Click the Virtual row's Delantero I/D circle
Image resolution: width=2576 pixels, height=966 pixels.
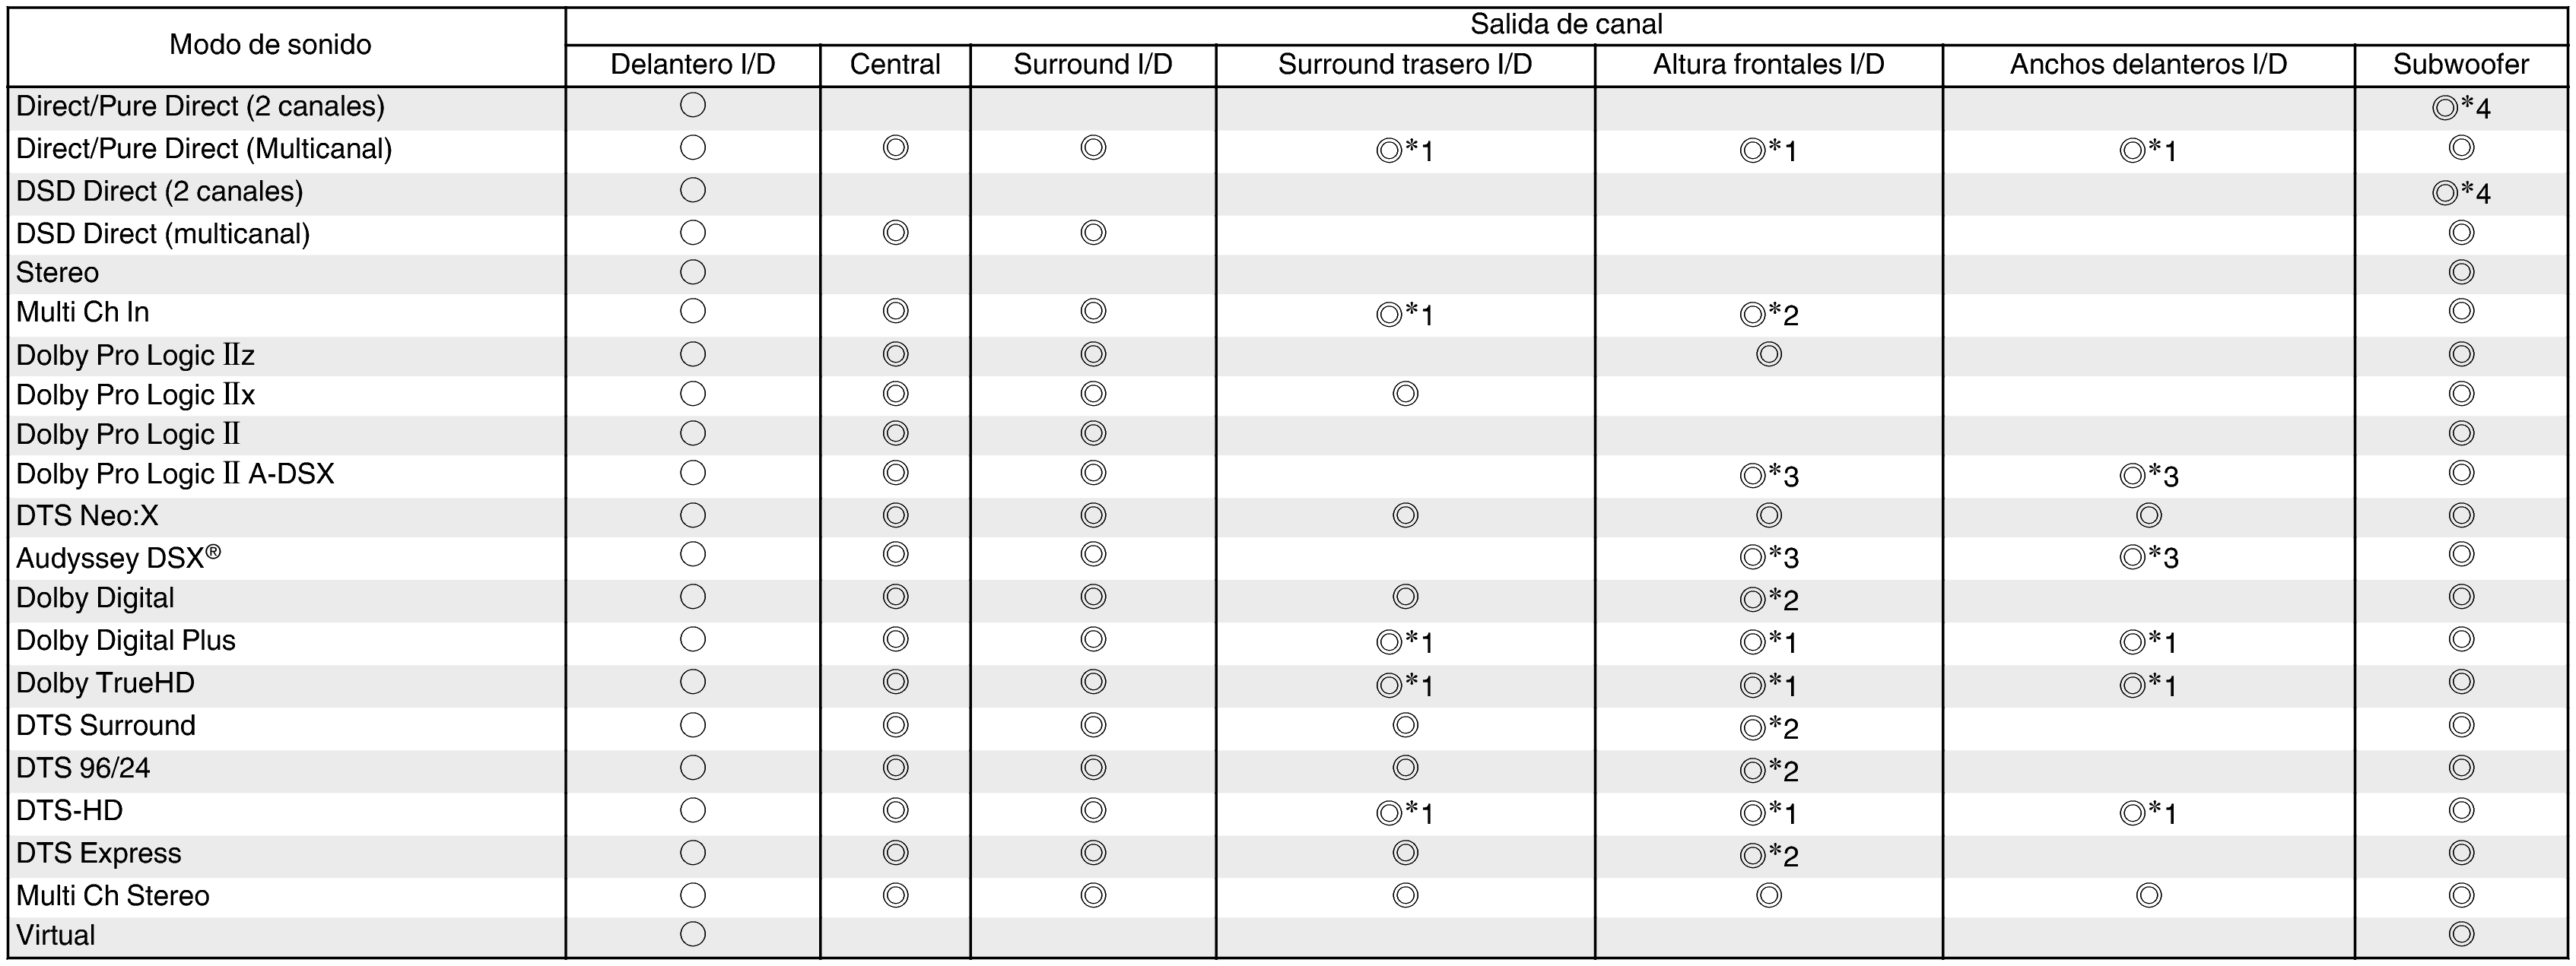pos(693,935)
